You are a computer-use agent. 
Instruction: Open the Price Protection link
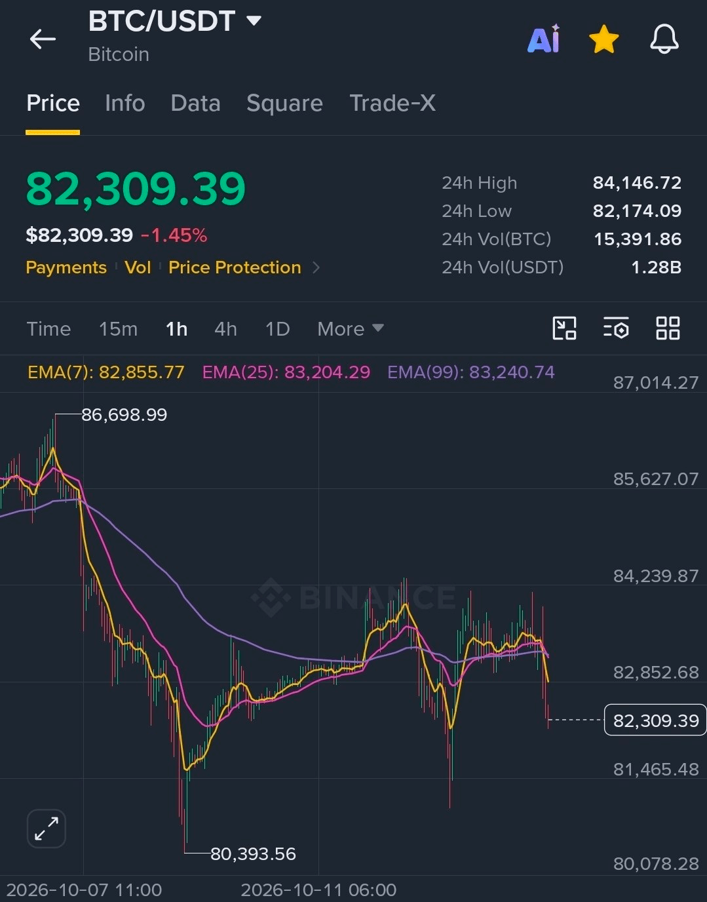[x=235, y=267]
